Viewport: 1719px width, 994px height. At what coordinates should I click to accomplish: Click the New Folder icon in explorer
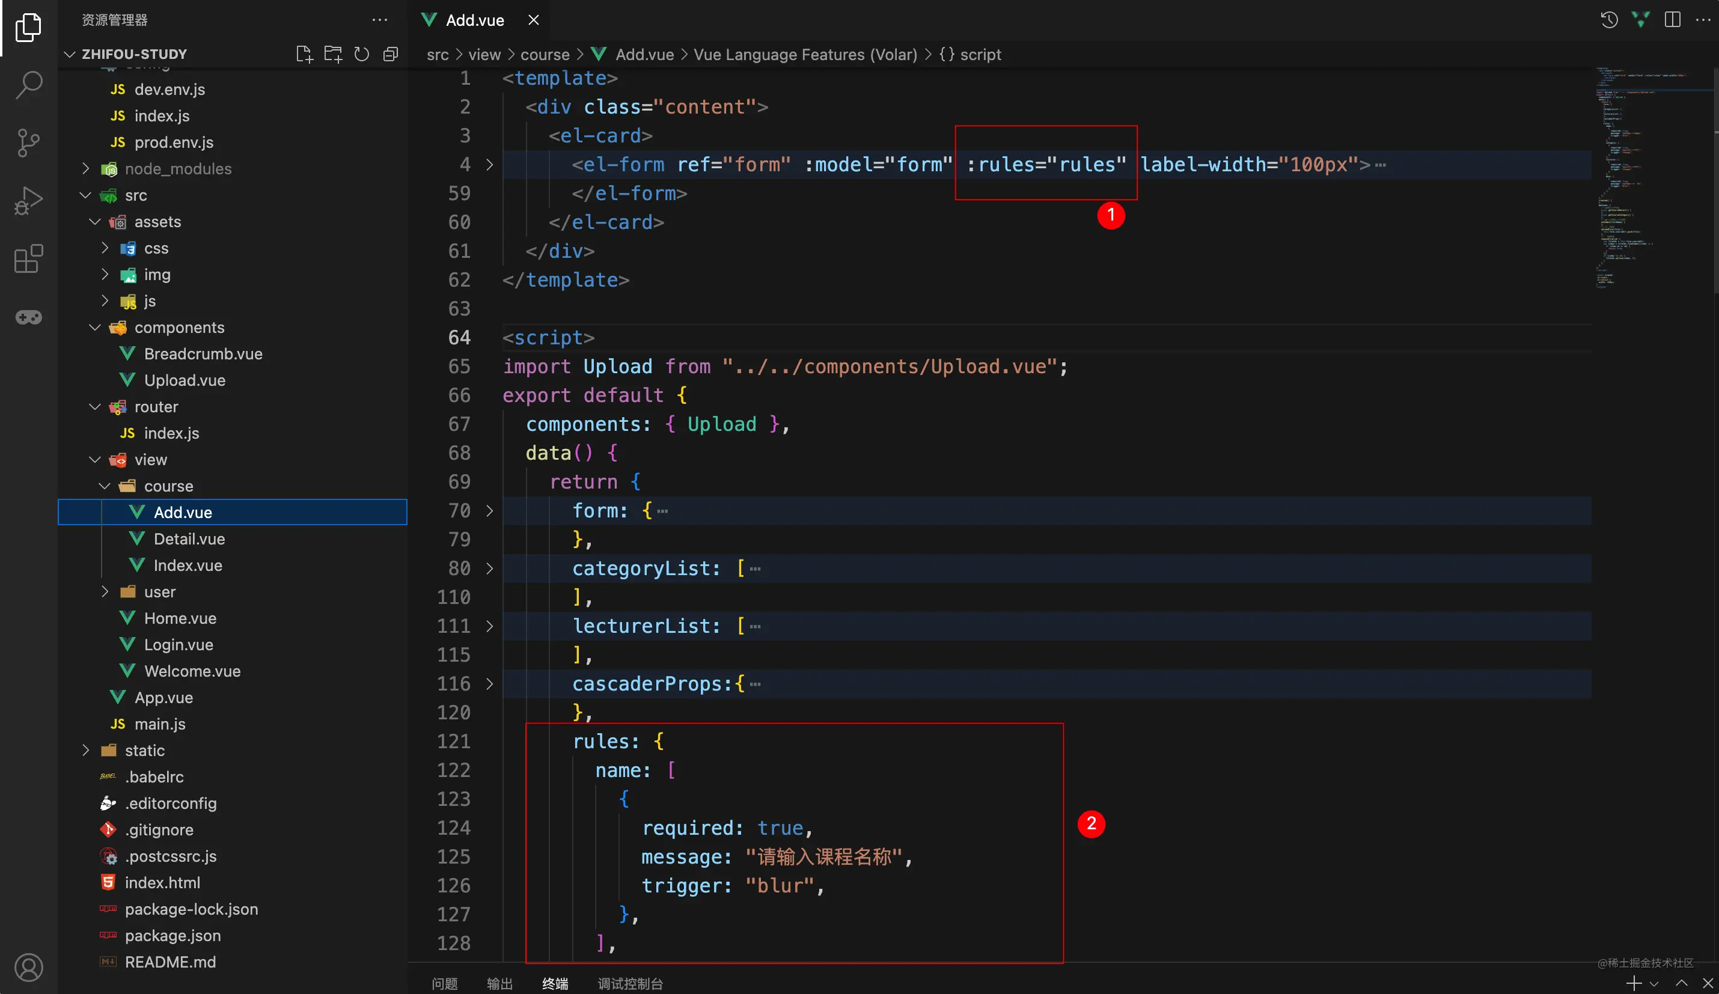click(x=333, y=54)
